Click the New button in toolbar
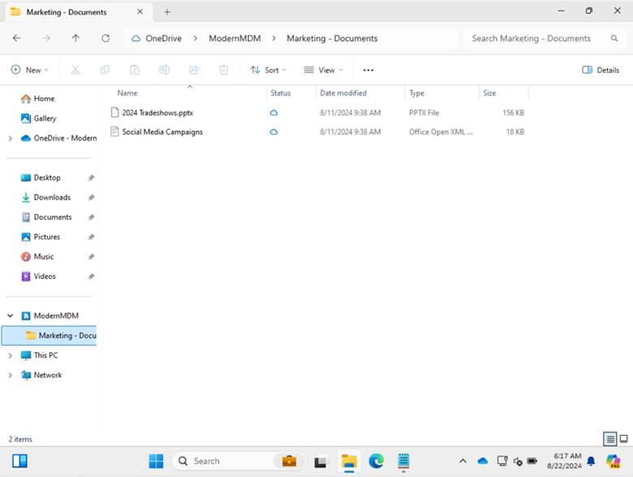 (x=30, y=70)
